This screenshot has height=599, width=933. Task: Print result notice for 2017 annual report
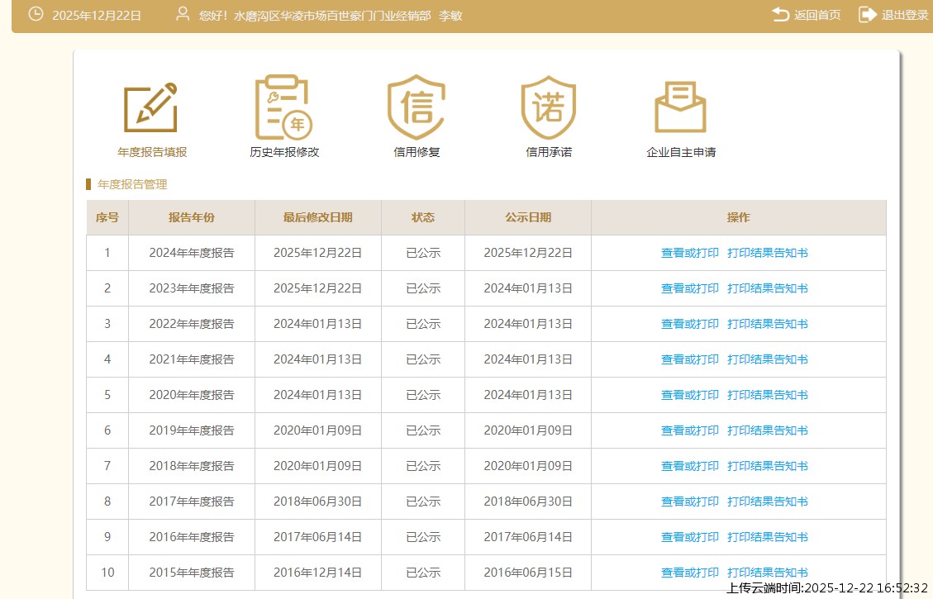tap(767, 502)
